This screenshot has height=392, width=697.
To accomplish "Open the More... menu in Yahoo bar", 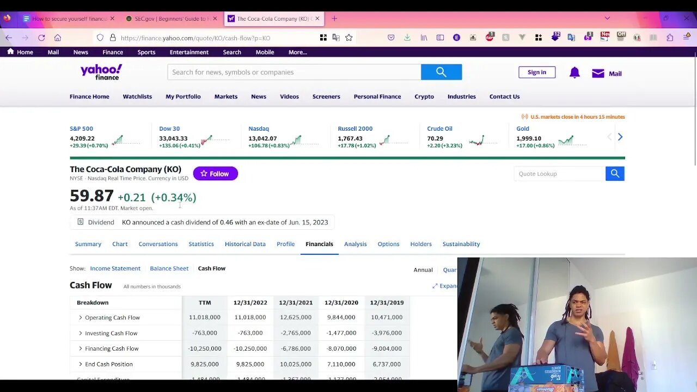I will pyautogui.click(x=298, y=52).
